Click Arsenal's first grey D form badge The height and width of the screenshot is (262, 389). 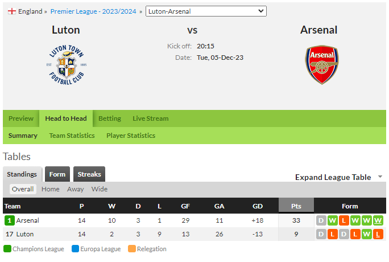tap(321, 220)
